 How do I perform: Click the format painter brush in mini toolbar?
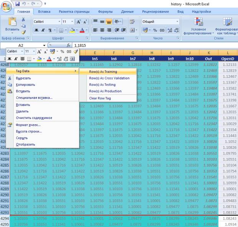click(x=76, y=51)
